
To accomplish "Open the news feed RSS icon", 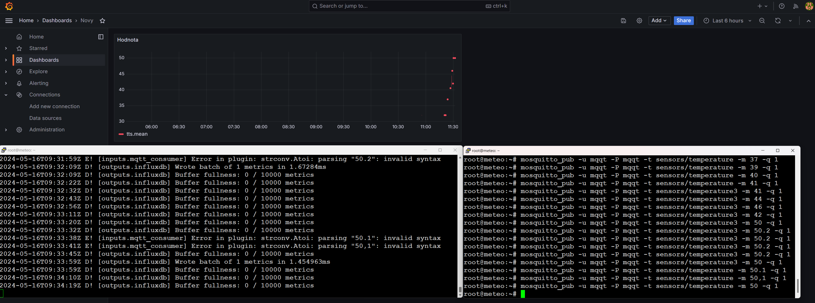I will [x=795, y=6].
